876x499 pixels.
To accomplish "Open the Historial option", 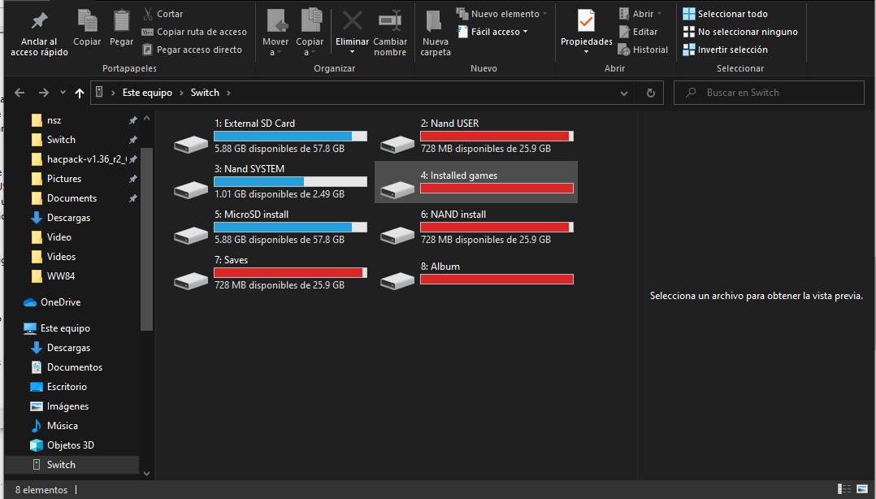I will pyautogui.click(x=643, y=50).
